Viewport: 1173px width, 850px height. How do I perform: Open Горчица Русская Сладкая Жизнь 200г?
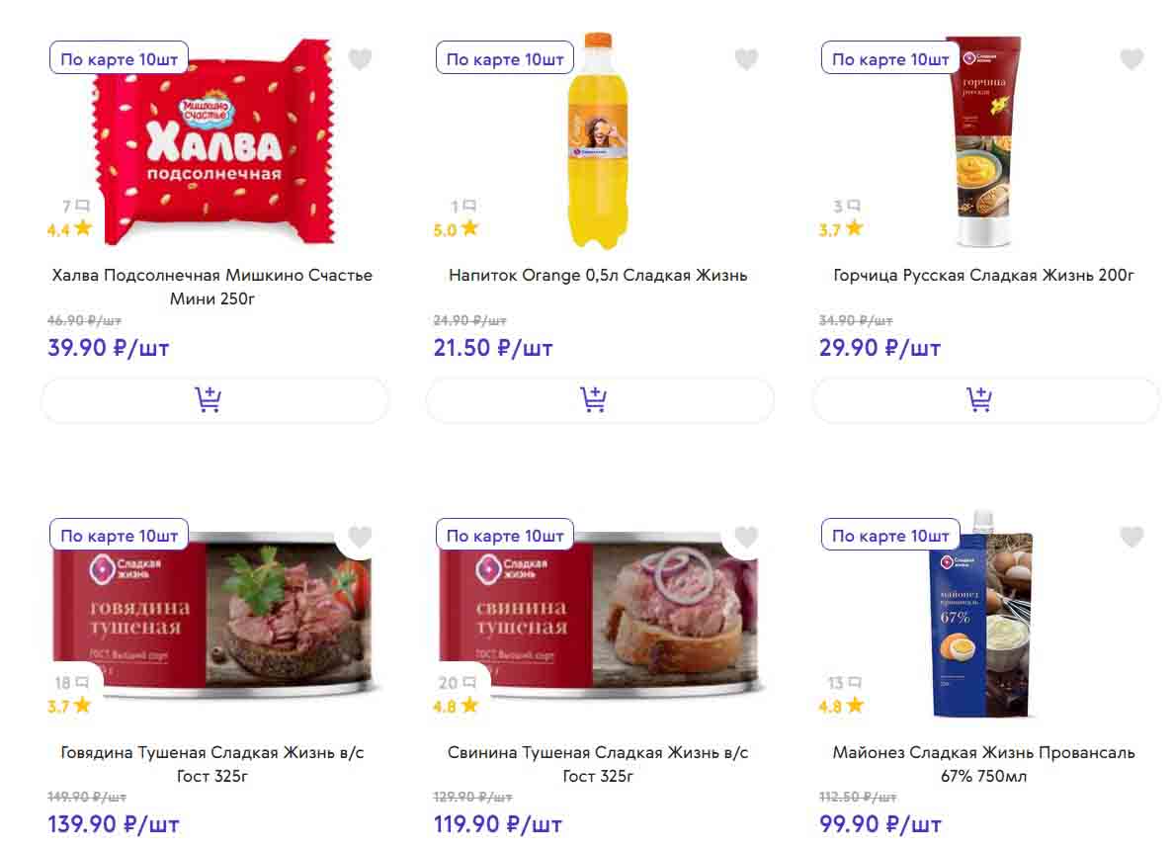[984, 276]
